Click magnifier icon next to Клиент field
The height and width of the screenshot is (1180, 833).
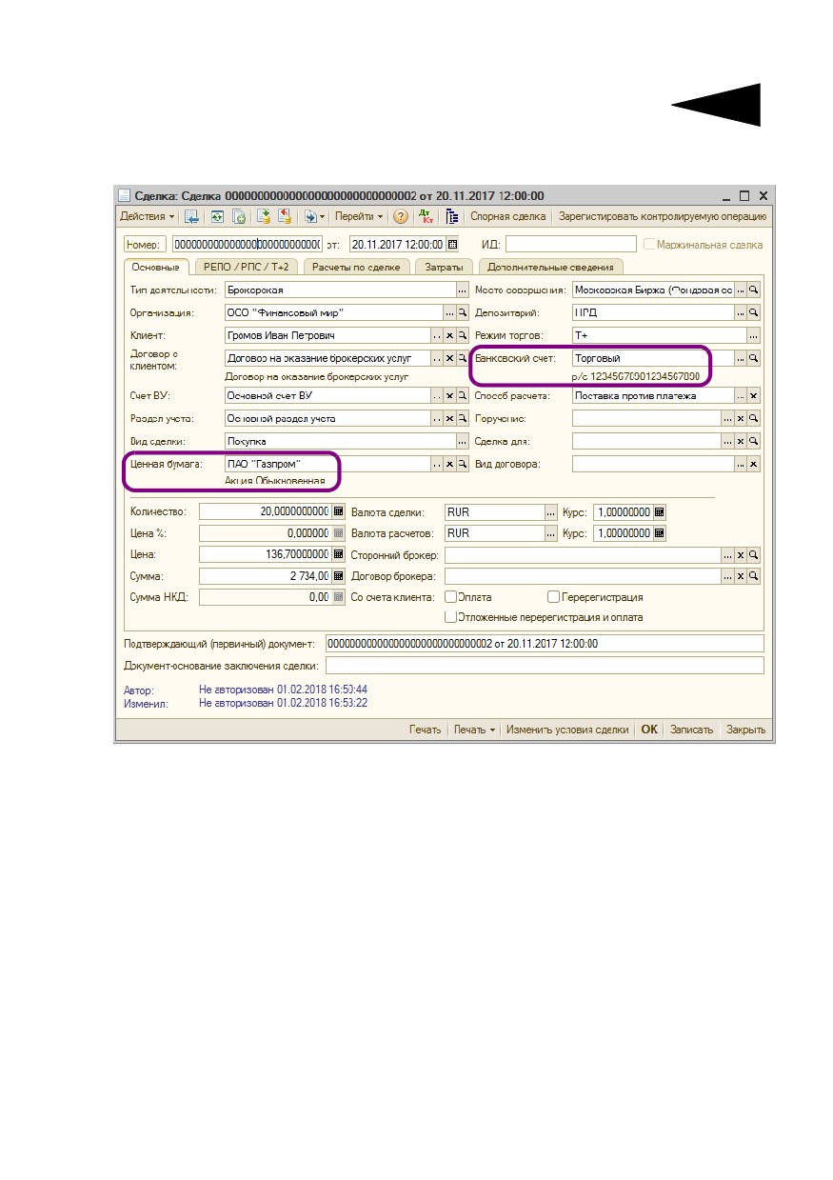point(464,335)
